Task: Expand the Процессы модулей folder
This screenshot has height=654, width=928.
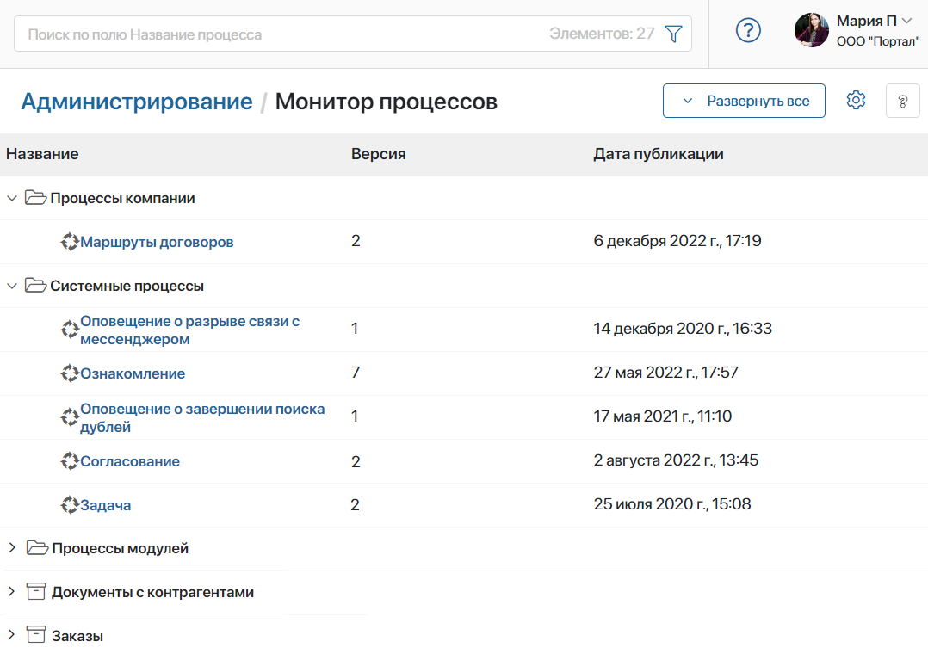Action: coord(12,548)
